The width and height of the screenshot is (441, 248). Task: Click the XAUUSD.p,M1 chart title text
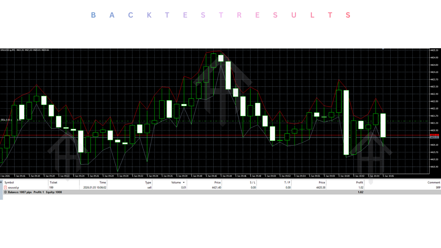point(8,50)
